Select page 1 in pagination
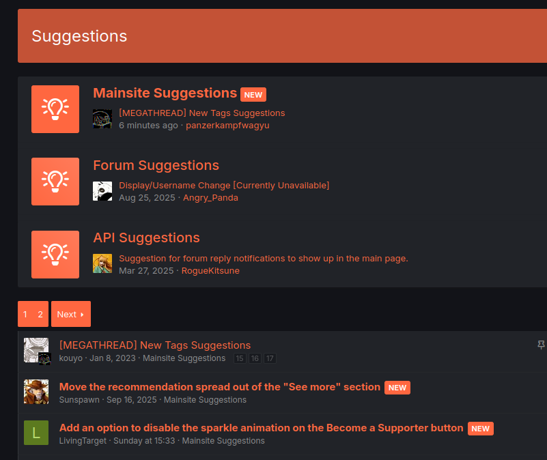The width and height of the screenshot is (547, 460). point(25,314)
